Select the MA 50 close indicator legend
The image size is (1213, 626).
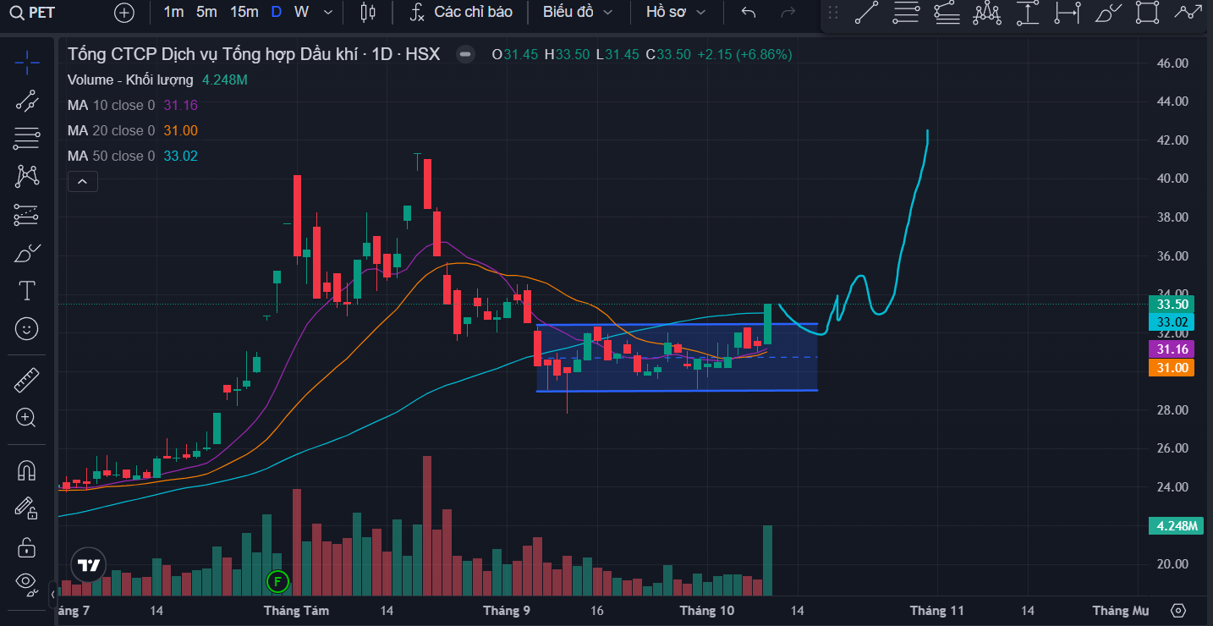(112, 156)
